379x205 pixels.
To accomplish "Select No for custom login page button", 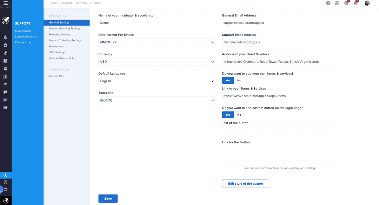I will tap(239, 115).
